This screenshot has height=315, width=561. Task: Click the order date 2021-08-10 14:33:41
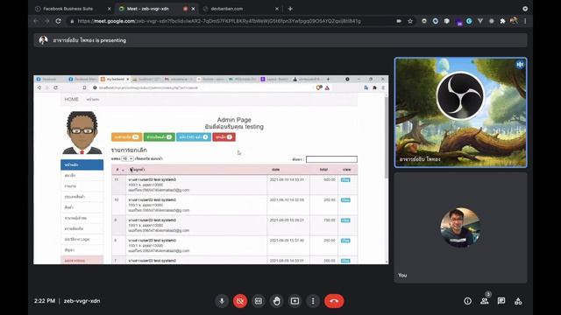tap(287, 179)
